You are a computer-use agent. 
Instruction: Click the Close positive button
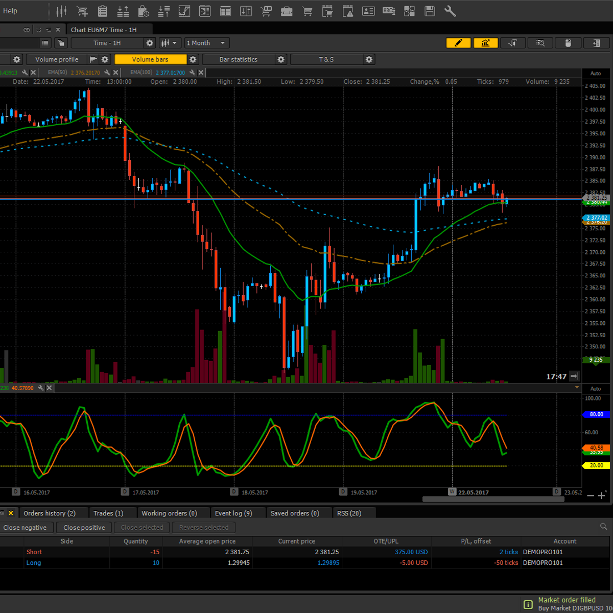(84, 527)
